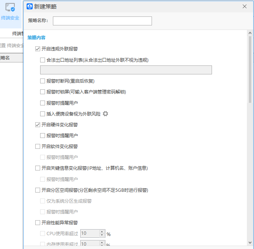
Task: Click the scrollbar down arrow in policy dialog
Action: pos(250,243)
